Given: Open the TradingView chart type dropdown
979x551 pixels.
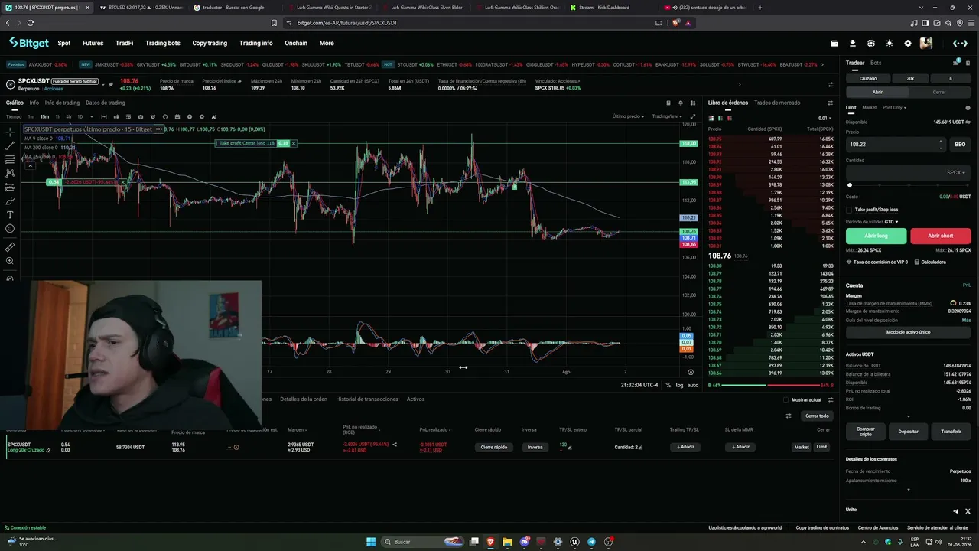Looking at the screenshot, I should point(666,116).
